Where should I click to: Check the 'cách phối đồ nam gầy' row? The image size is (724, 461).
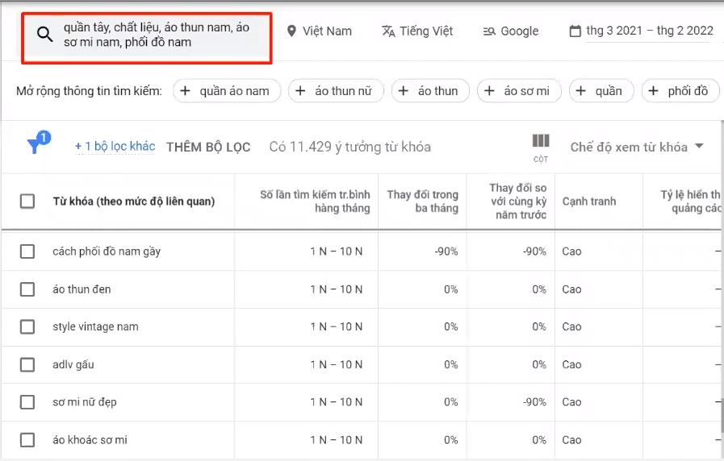point(27,251)
